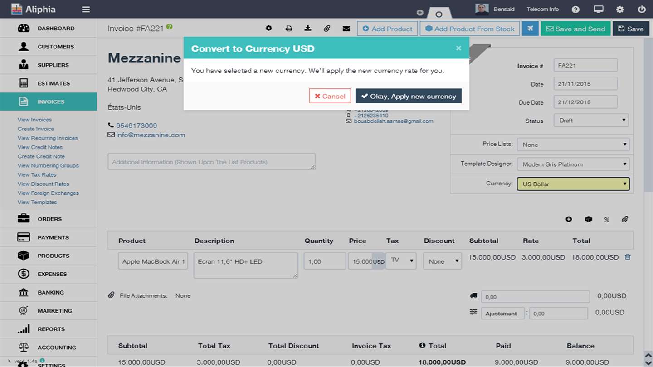Click the envelope email icon in the invoice toolbar
The width and height of the screenshot is (653, 367).
click(346, 29)
